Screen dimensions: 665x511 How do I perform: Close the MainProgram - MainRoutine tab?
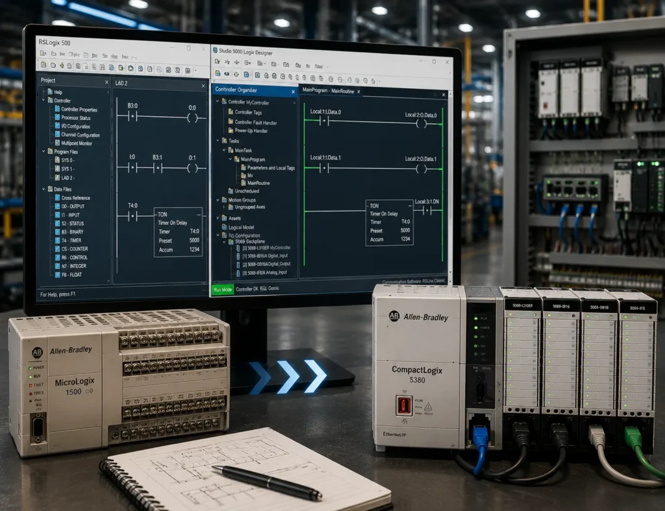358,91
